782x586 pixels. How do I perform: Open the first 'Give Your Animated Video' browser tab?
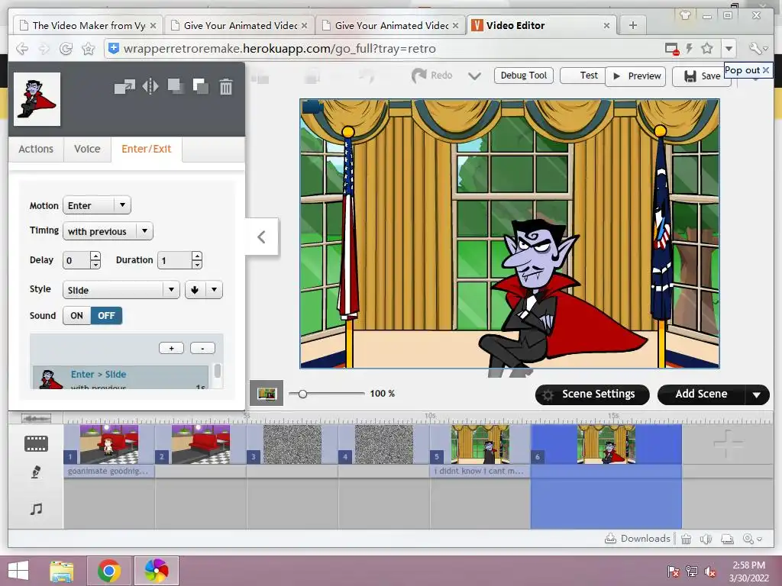[239, 25]
